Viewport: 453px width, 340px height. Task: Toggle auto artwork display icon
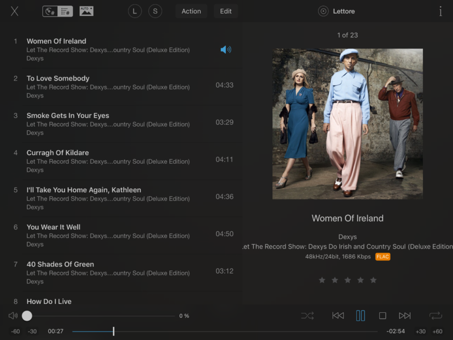(86, 11)
